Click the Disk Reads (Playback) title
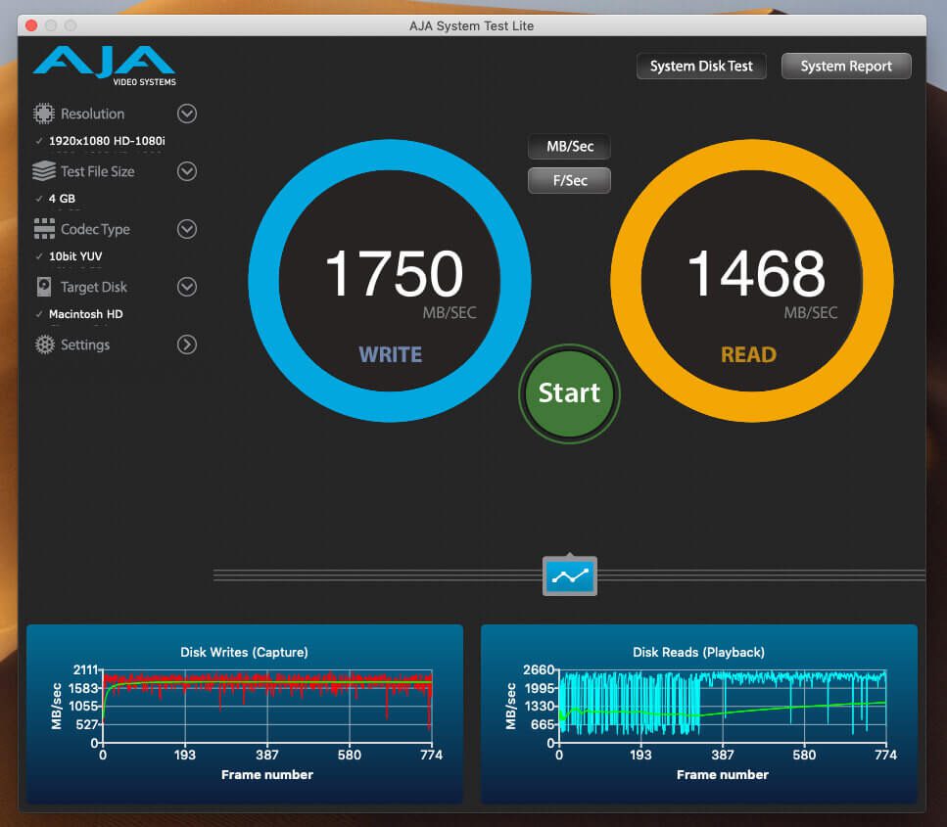This screenshot has width=947, height=827. [x=699, y=652]
